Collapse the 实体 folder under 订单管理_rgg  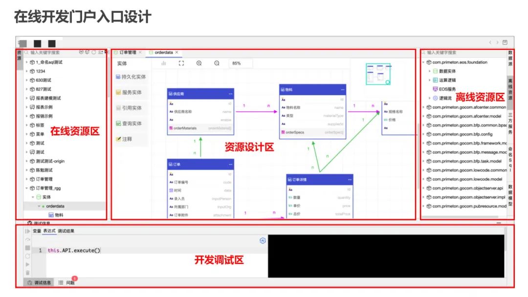point(33,197)
